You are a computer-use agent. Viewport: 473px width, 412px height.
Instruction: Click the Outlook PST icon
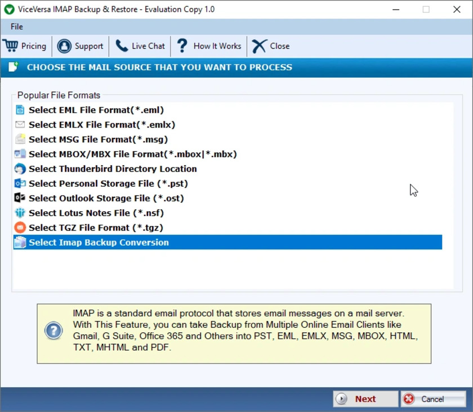20,183
